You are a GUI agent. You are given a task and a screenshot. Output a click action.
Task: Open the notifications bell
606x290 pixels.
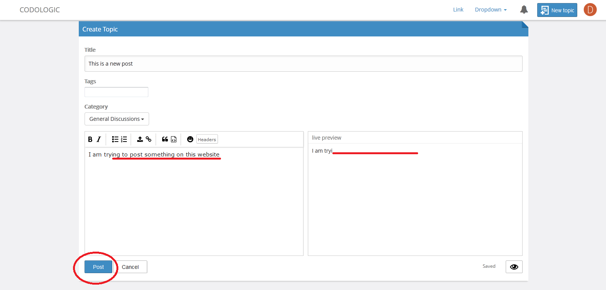[x=524, y=10]
